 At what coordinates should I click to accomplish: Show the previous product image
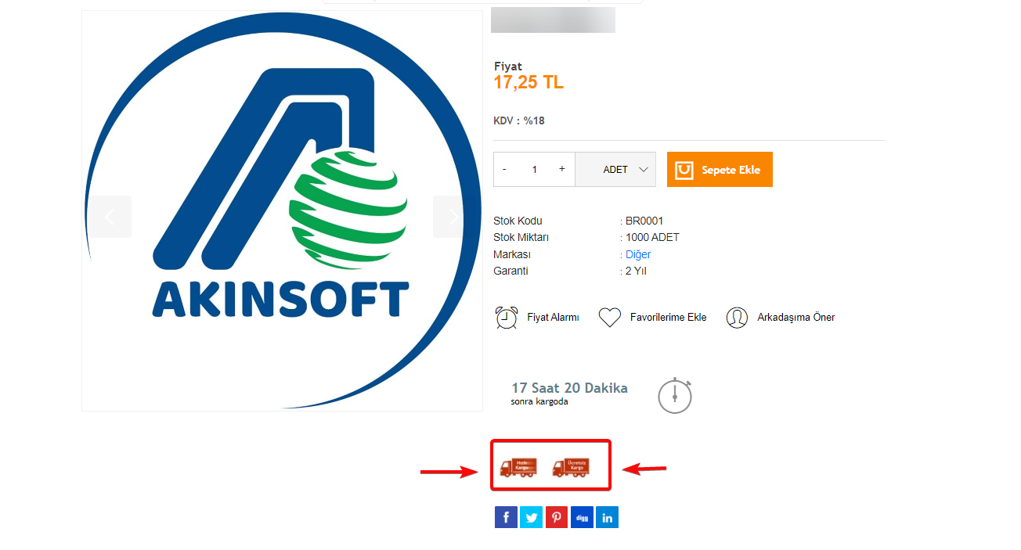point(110,217)
